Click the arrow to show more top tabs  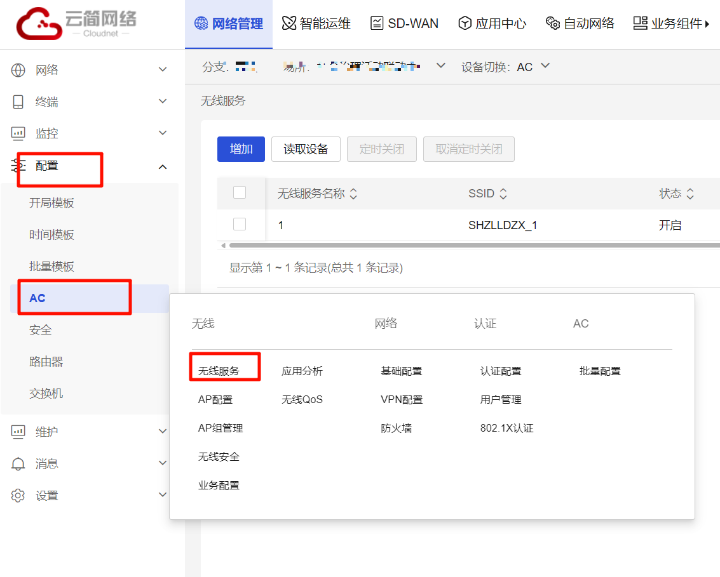click(707, 24)
